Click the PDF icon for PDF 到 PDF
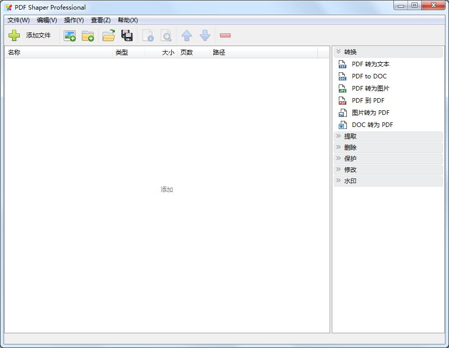449x348 pixels. [342, 101]
